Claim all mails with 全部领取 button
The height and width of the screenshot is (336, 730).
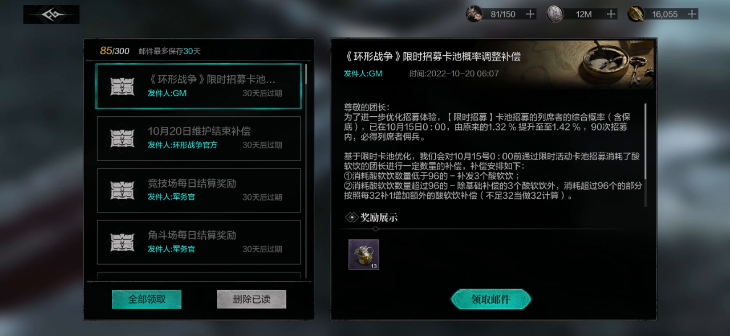[x=147, y=299]
